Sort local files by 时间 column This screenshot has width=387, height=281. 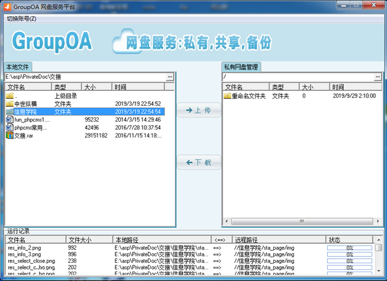tap(142, 87)
